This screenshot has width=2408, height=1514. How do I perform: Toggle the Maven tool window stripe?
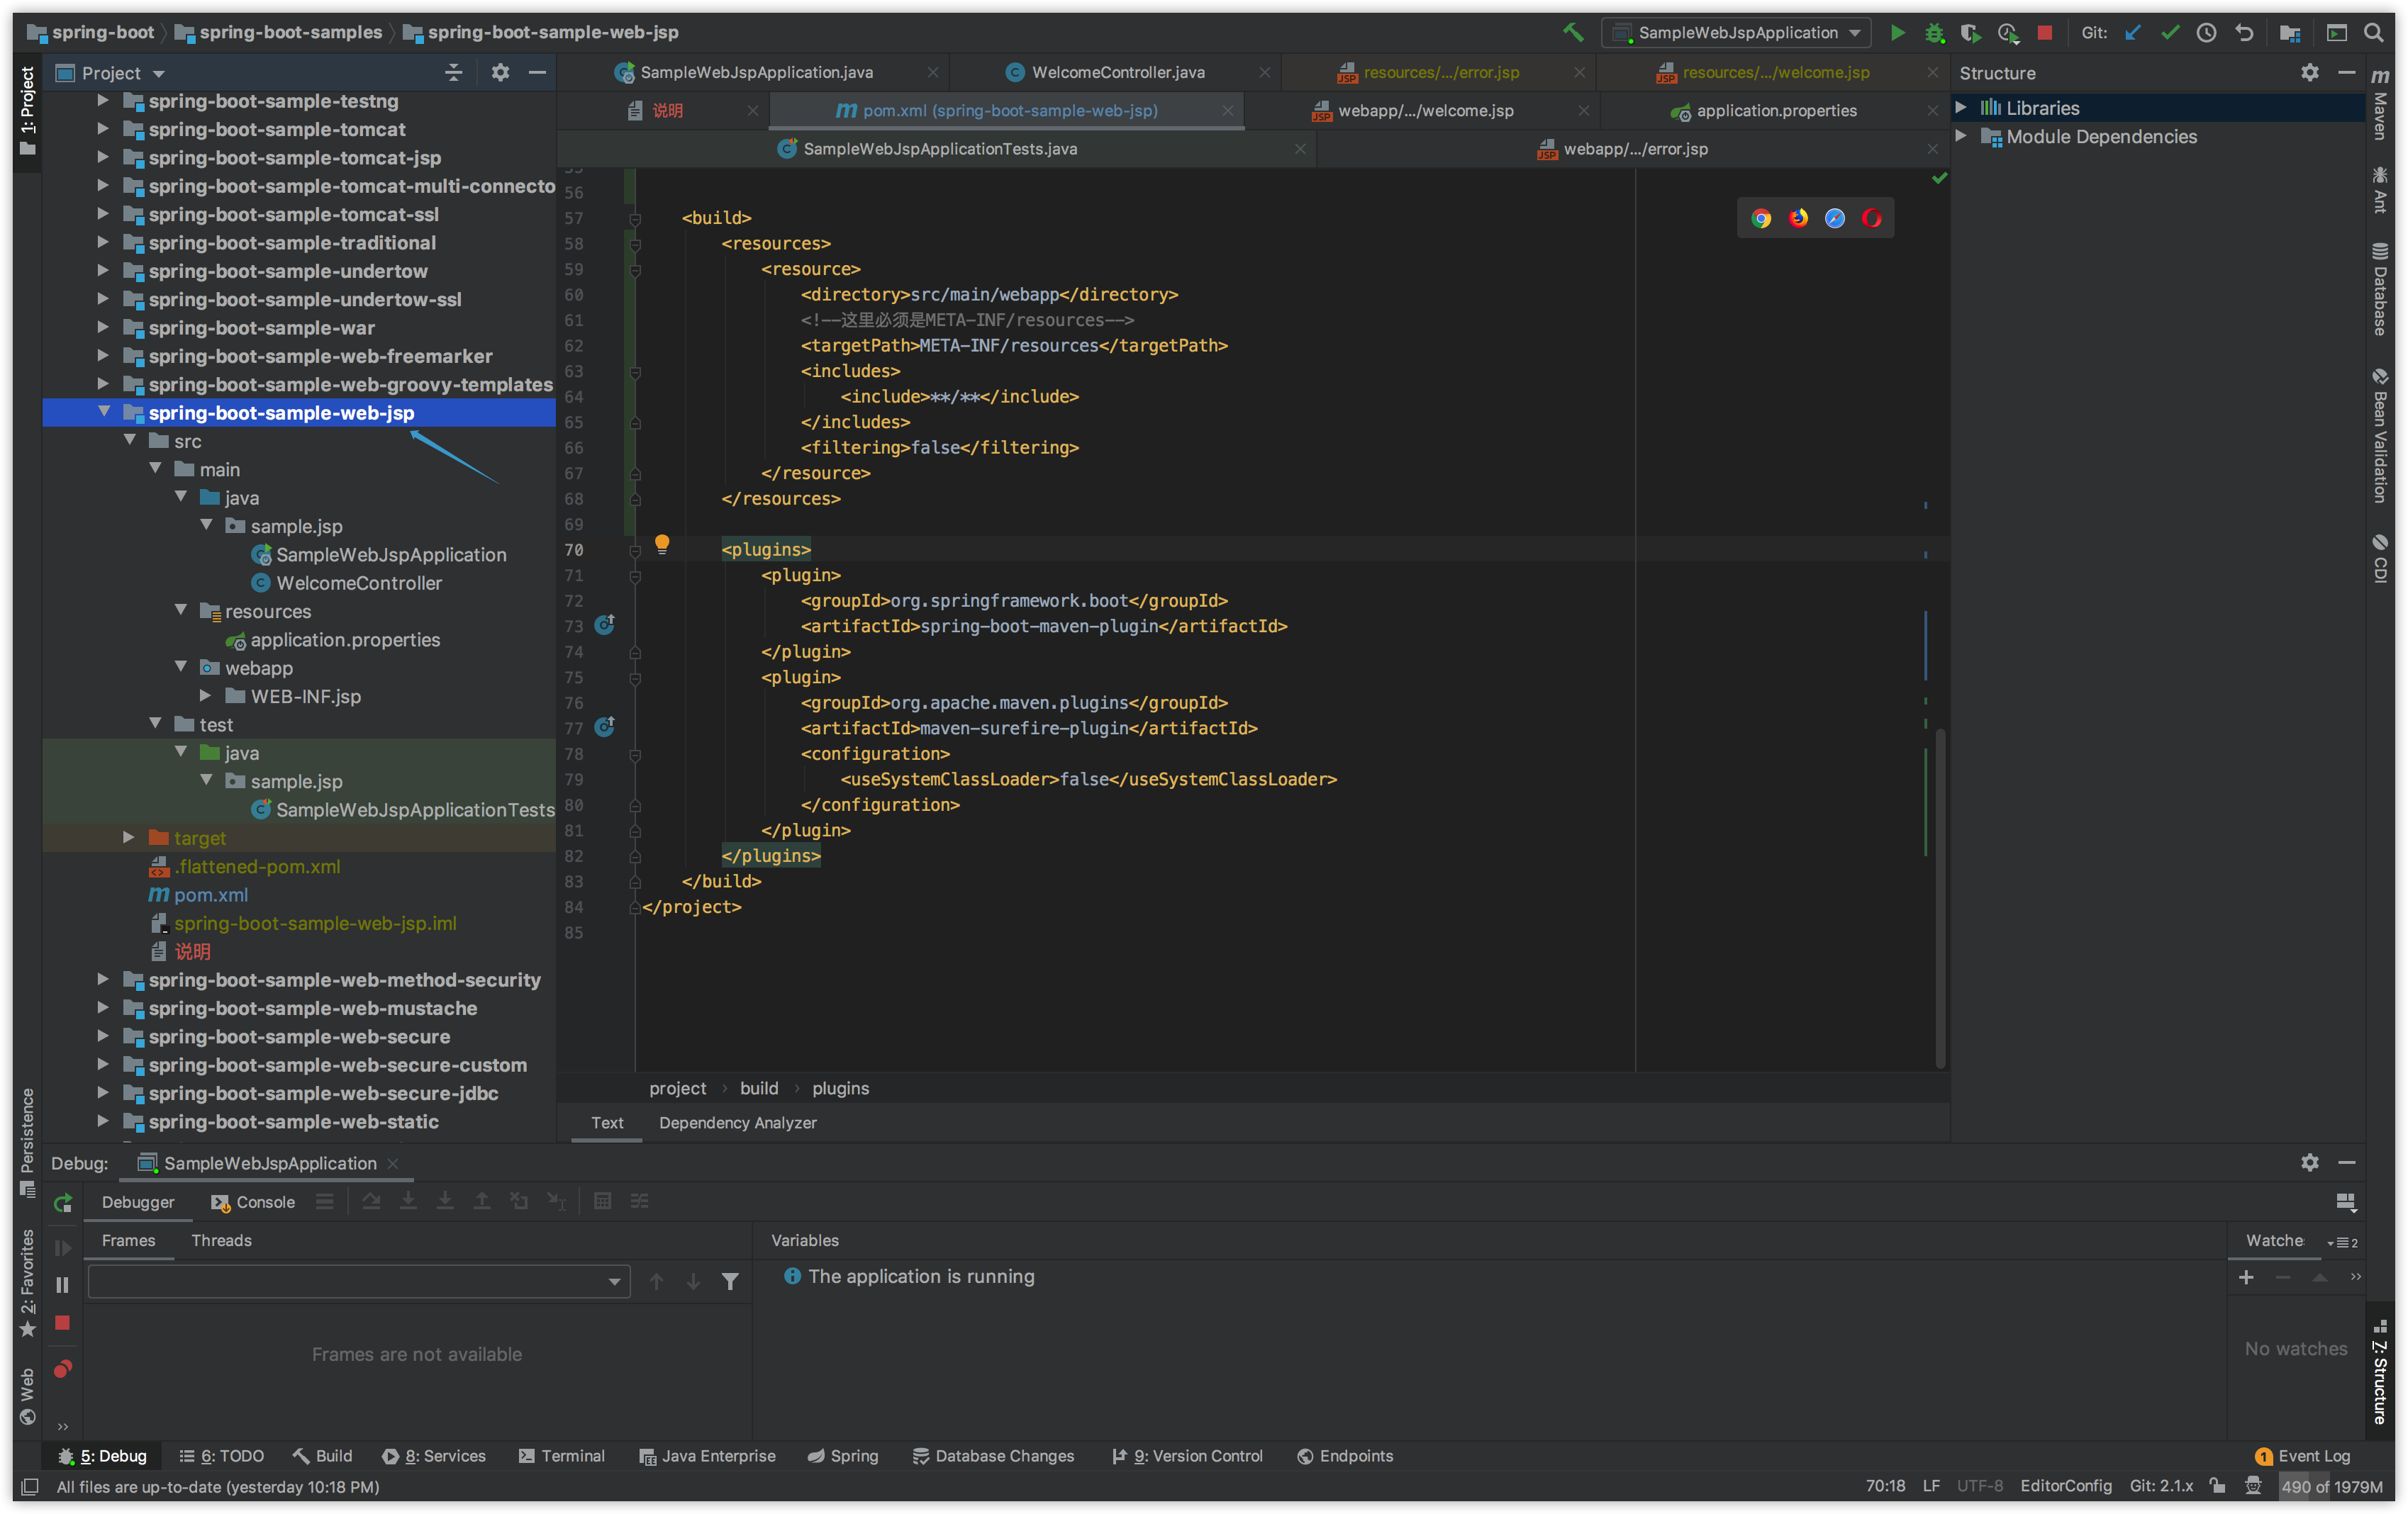pos(2381,105)
